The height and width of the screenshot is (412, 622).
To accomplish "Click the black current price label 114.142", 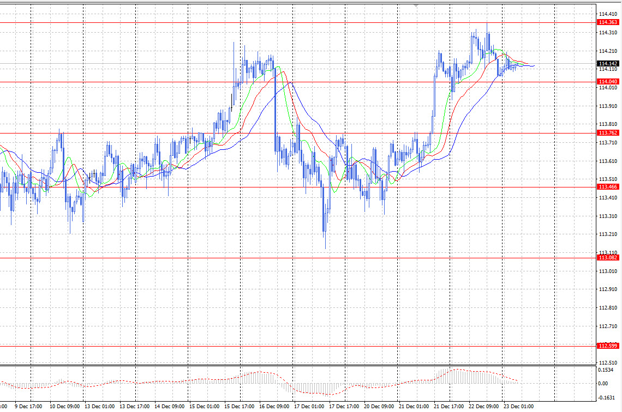I will [x=608, y=64].
